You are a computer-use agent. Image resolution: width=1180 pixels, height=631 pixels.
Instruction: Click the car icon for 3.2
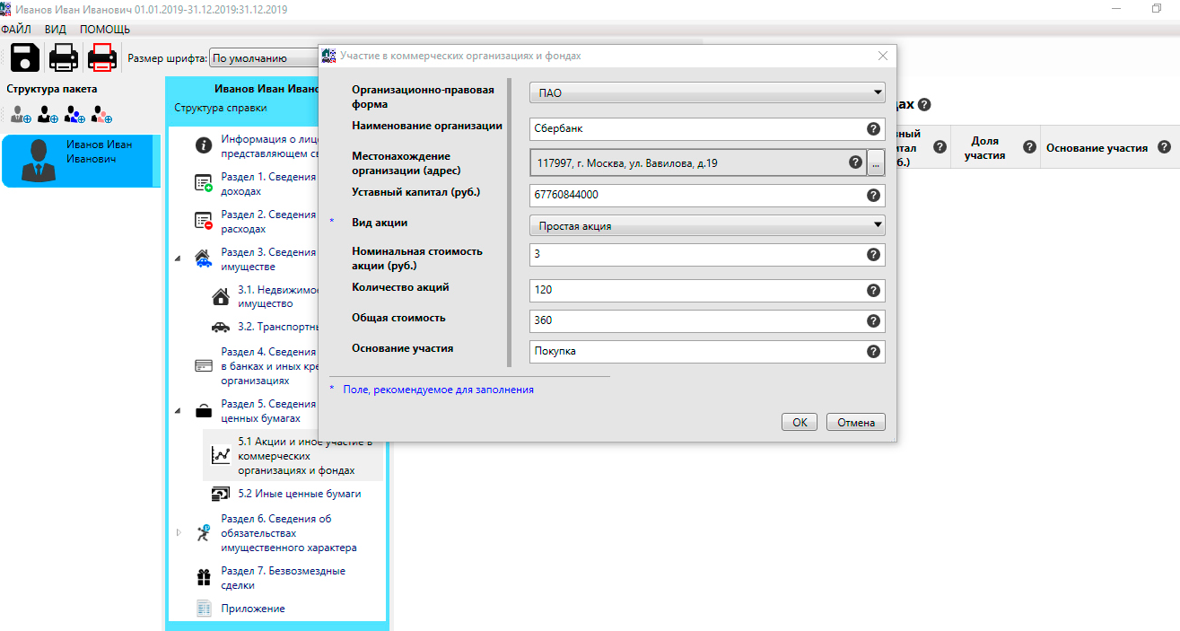(220, 327)
